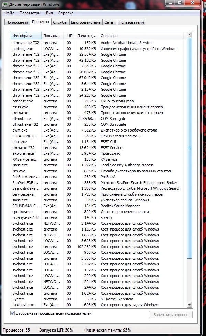Select the Процессы tab

click(x=41, y=22)
